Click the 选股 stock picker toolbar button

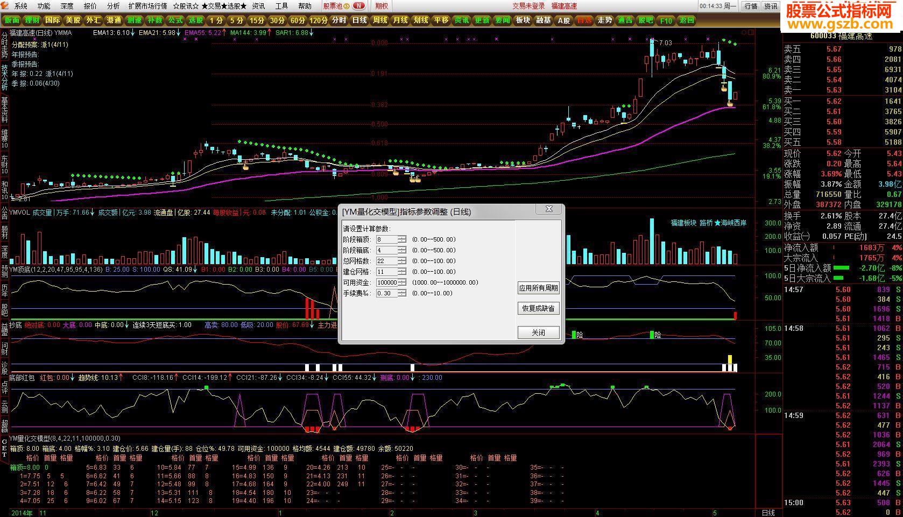tap(196, 20)
